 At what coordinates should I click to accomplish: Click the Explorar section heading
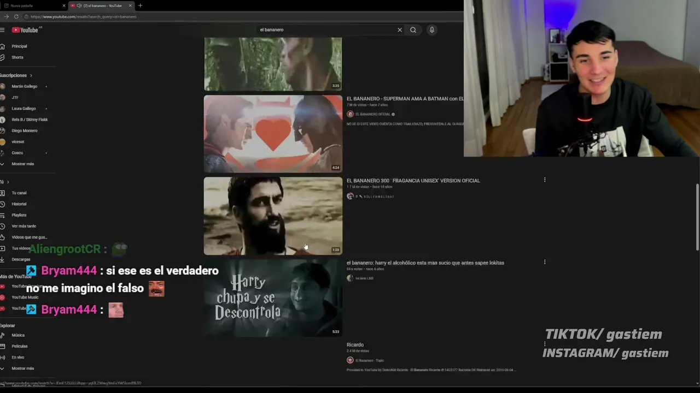pos(8,325)
